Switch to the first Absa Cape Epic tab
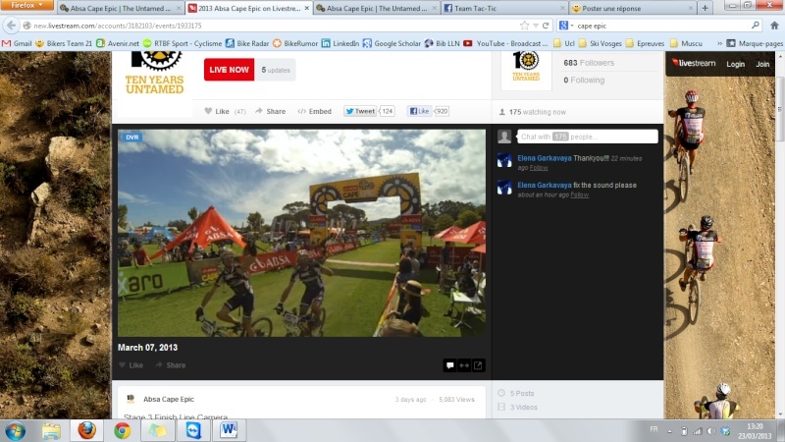 (120, 8)
